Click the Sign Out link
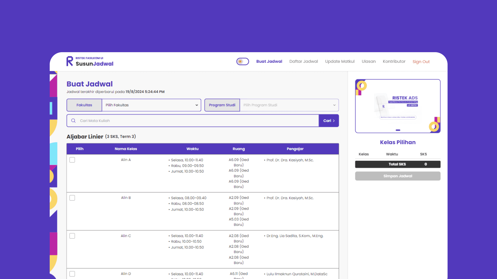The width and height of the screenshot is (497, 279). pos(421,62)
